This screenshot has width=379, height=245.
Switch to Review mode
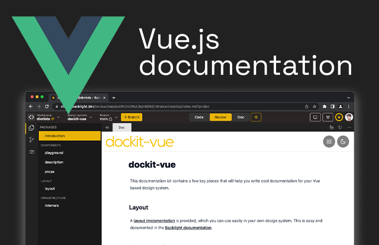pos(220,117)
